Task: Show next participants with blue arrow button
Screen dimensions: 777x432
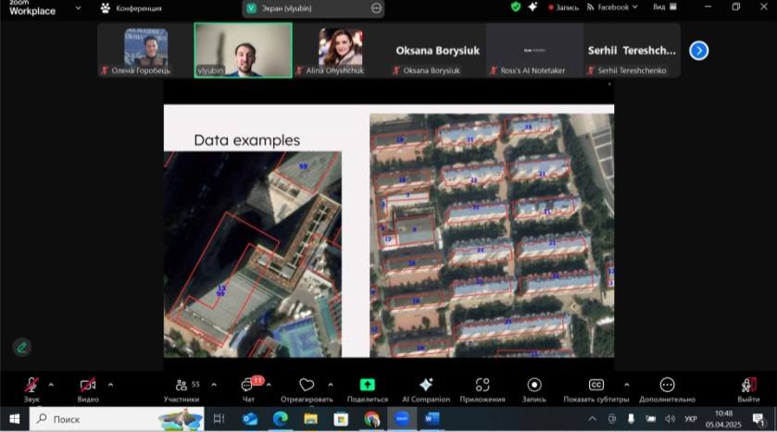Action: [699, 51]
